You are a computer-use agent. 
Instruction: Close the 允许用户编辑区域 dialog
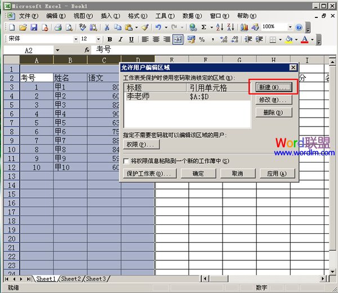coord(293,67)
